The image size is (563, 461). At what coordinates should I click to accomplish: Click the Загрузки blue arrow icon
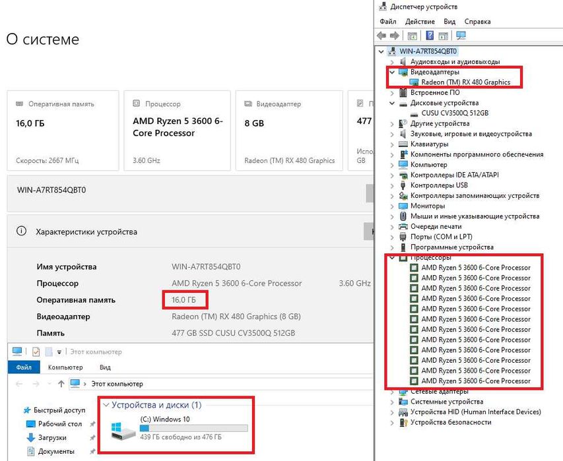(x=31, y=438)
